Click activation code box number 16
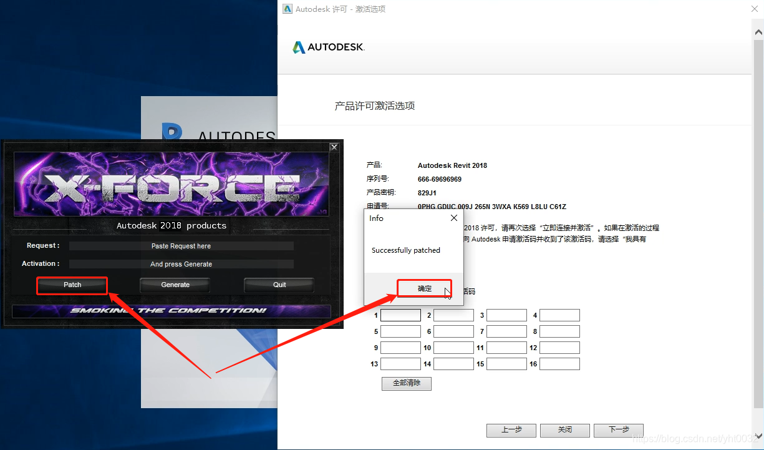The image size is (764, 450). (x=559, y=364)
